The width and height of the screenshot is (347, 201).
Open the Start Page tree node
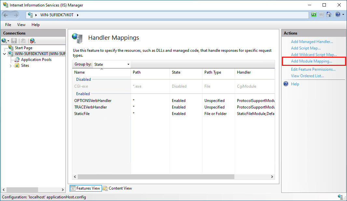(x=23, y=48)
